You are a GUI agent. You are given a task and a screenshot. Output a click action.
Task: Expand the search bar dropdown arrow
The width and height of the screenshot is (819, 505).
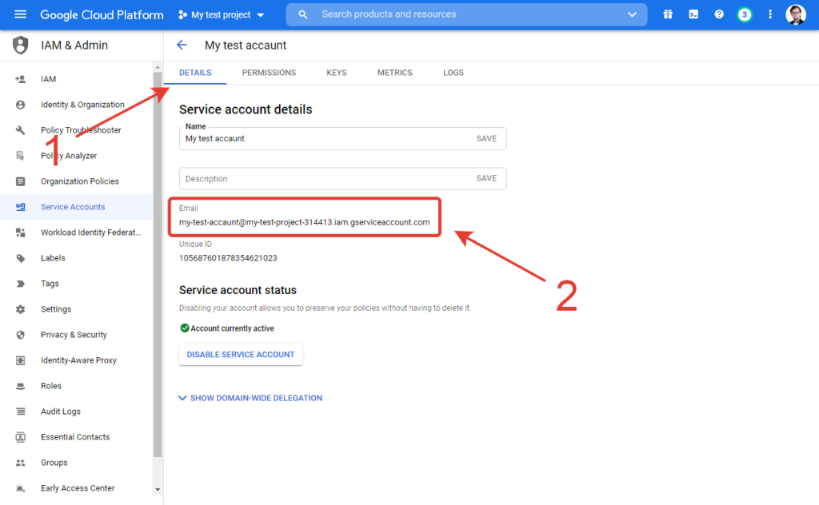click(633, 14)
